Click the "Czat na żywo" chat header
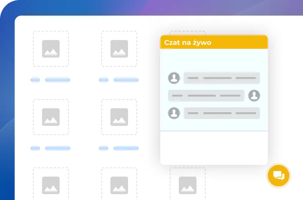Viewport: 303px width, 200px height. point(214,42)
